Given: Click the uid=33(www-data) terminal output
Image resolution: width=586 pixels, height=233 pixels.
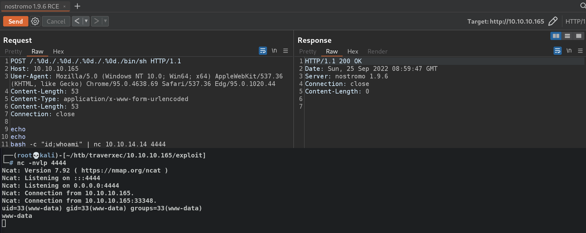Looking at the screenshot, I should pos(102,208).
